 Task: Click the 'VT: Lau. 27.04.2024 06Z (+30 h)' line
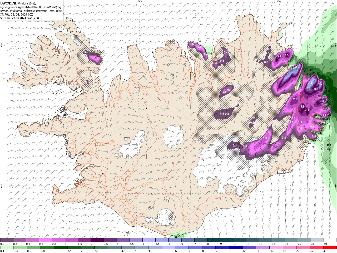21,18
